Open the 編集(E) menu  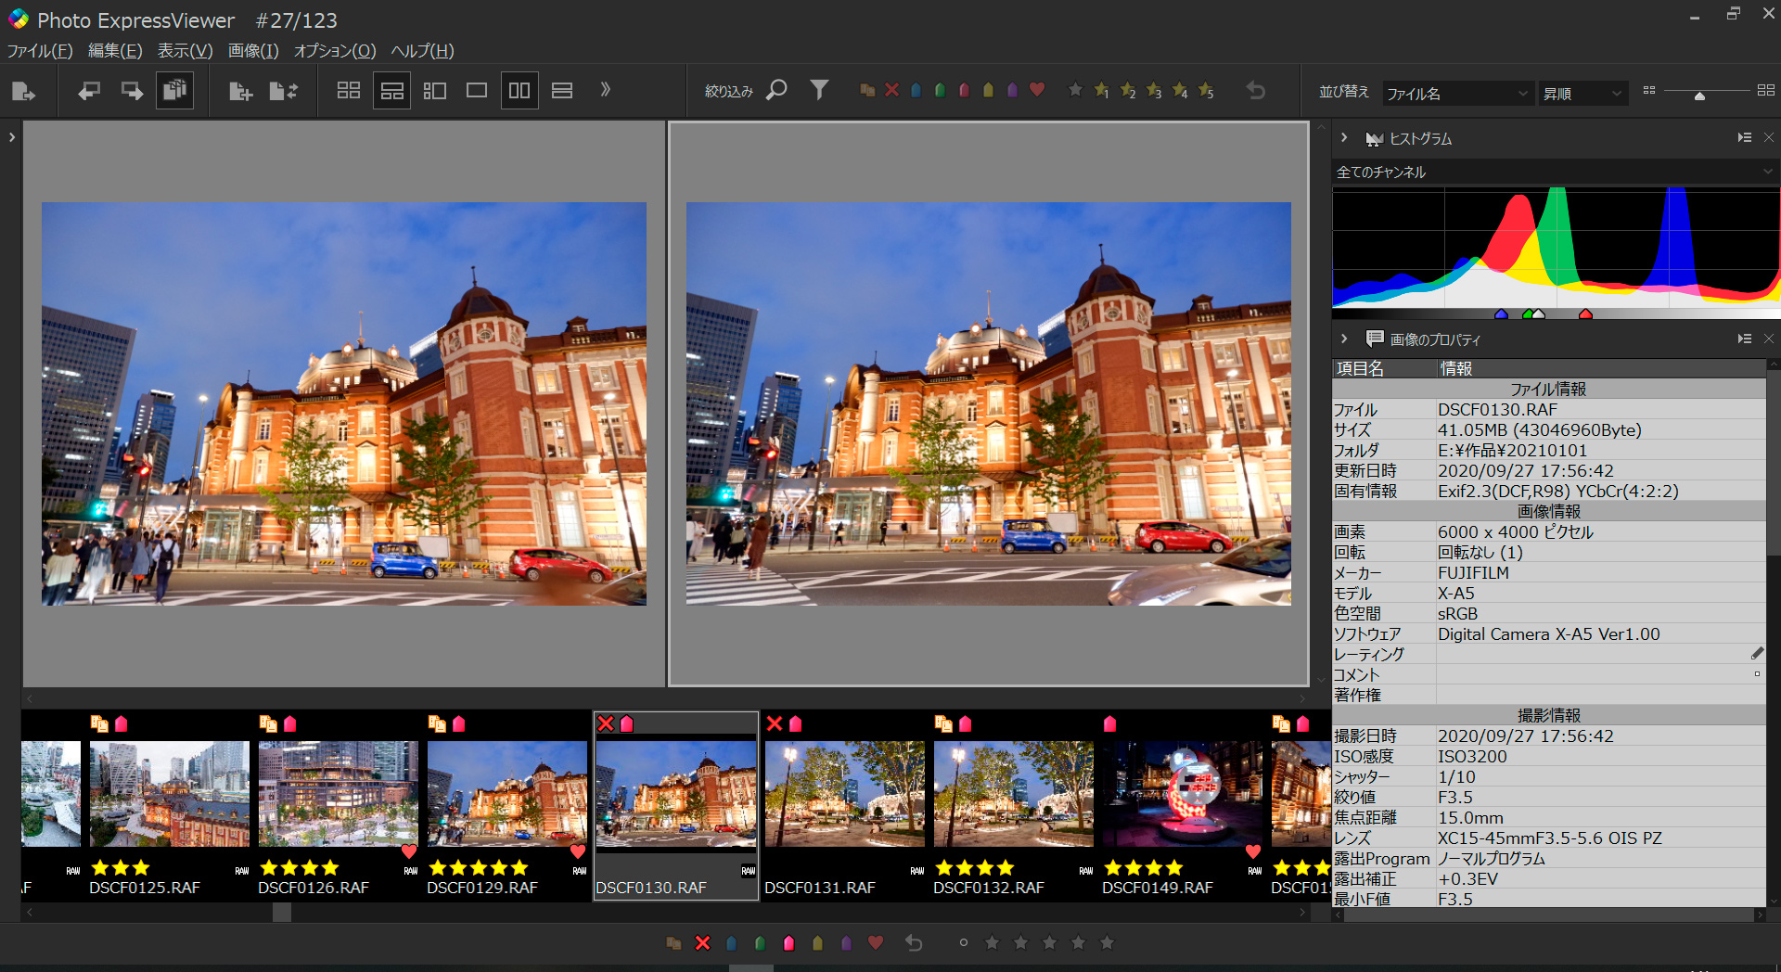tap(115, 51)
